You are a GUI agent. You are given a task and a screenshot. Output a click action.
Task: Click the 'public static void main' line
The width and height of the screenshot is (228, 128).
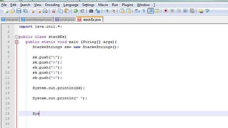point(71,42)
